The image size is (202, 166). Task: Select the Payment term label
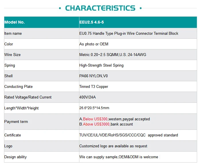pyautogui.click(x=16, y=121)
